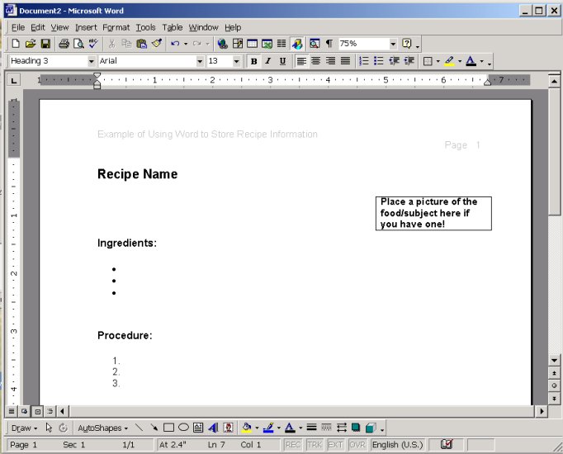Click the Bullets list icon
The width and height of the screenshot is (563, 454).
point(378,61)
